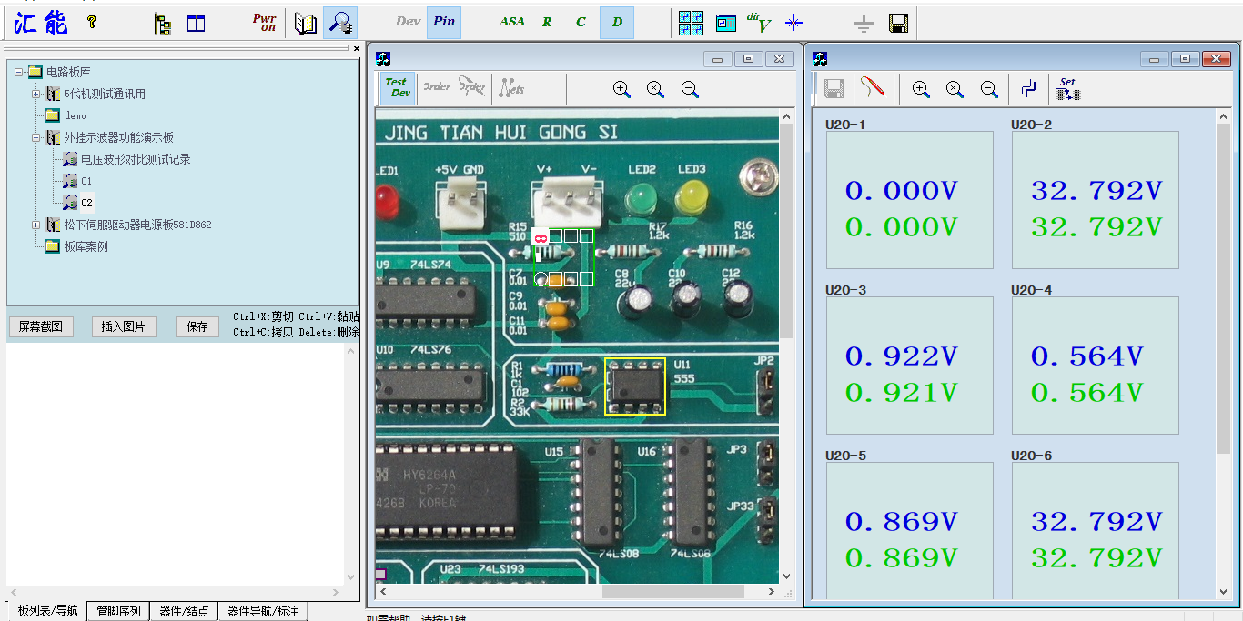
Task: Click the blue crosshair star icon
Action: [794, 24]
